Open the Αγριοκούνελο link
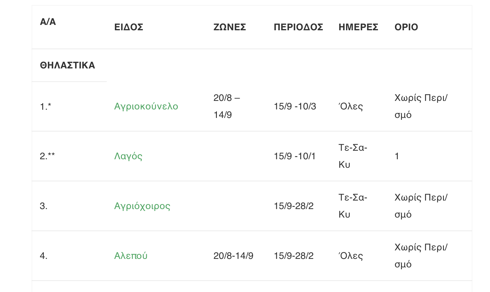 click(146, 106)
